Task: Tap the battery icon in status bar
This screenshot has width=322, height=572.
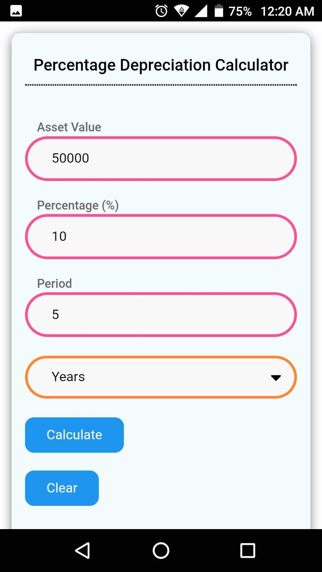Action: coord(219,11)
